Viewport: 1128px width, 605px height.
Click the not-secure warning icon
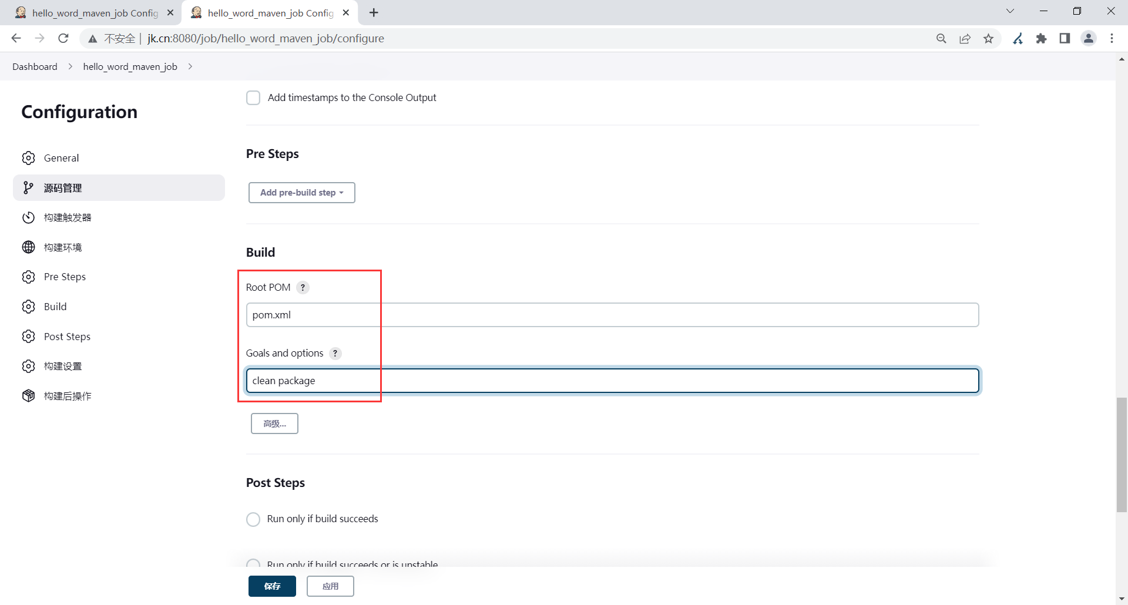click(92, 39)
